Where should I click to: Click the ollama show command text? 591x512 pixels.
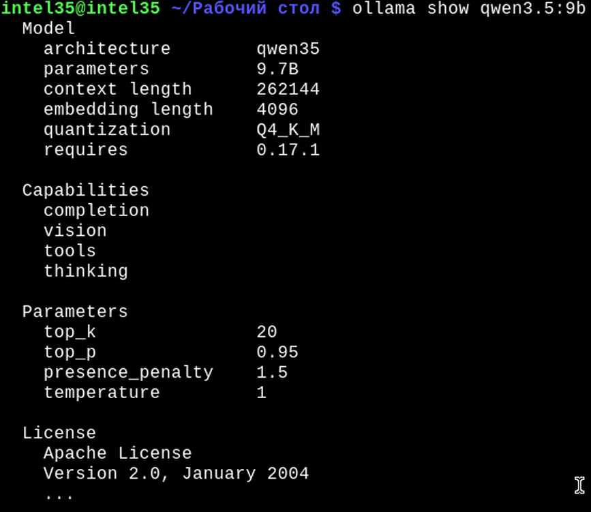point(468,9)
